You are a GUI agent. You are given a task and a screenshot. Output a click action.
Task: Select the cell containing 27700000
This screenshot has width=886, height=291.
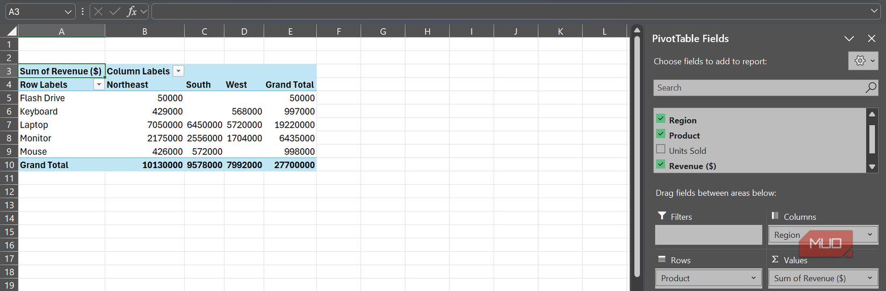coord(290,165)
